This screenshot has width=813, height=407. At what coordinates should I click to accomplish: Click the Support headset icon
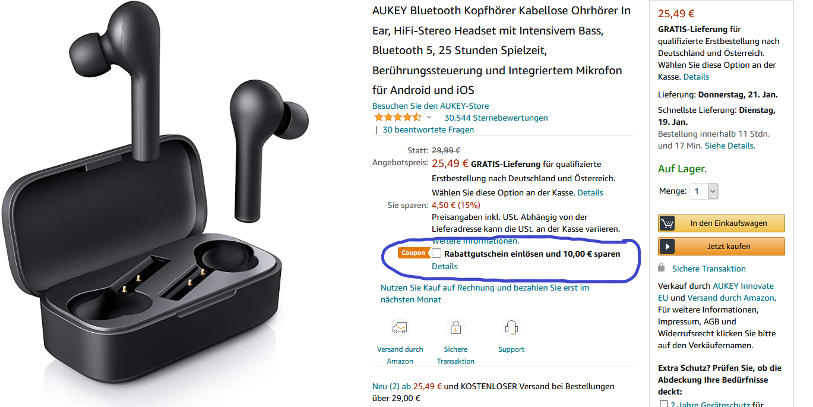coord(511,328)
